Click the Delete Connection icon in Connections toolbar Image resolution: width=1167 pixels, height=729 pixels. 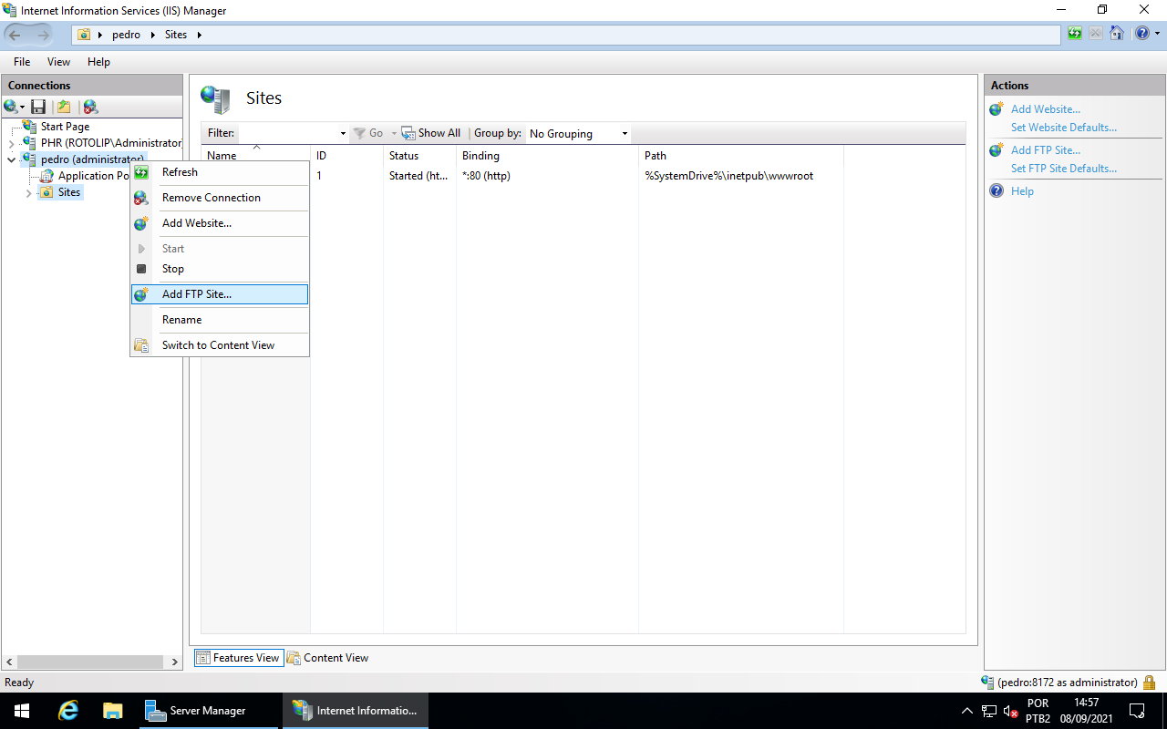click(90, 107)
